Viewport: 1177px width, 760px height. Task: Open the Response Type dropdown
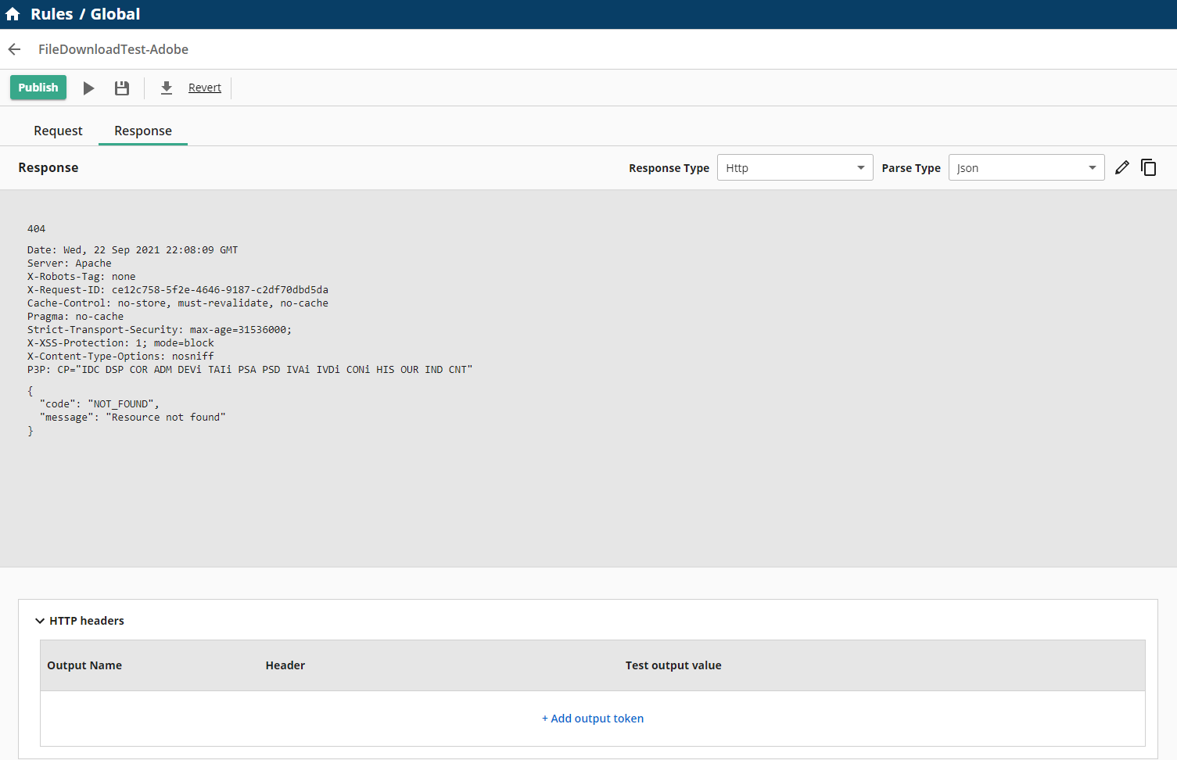[795, 167]
